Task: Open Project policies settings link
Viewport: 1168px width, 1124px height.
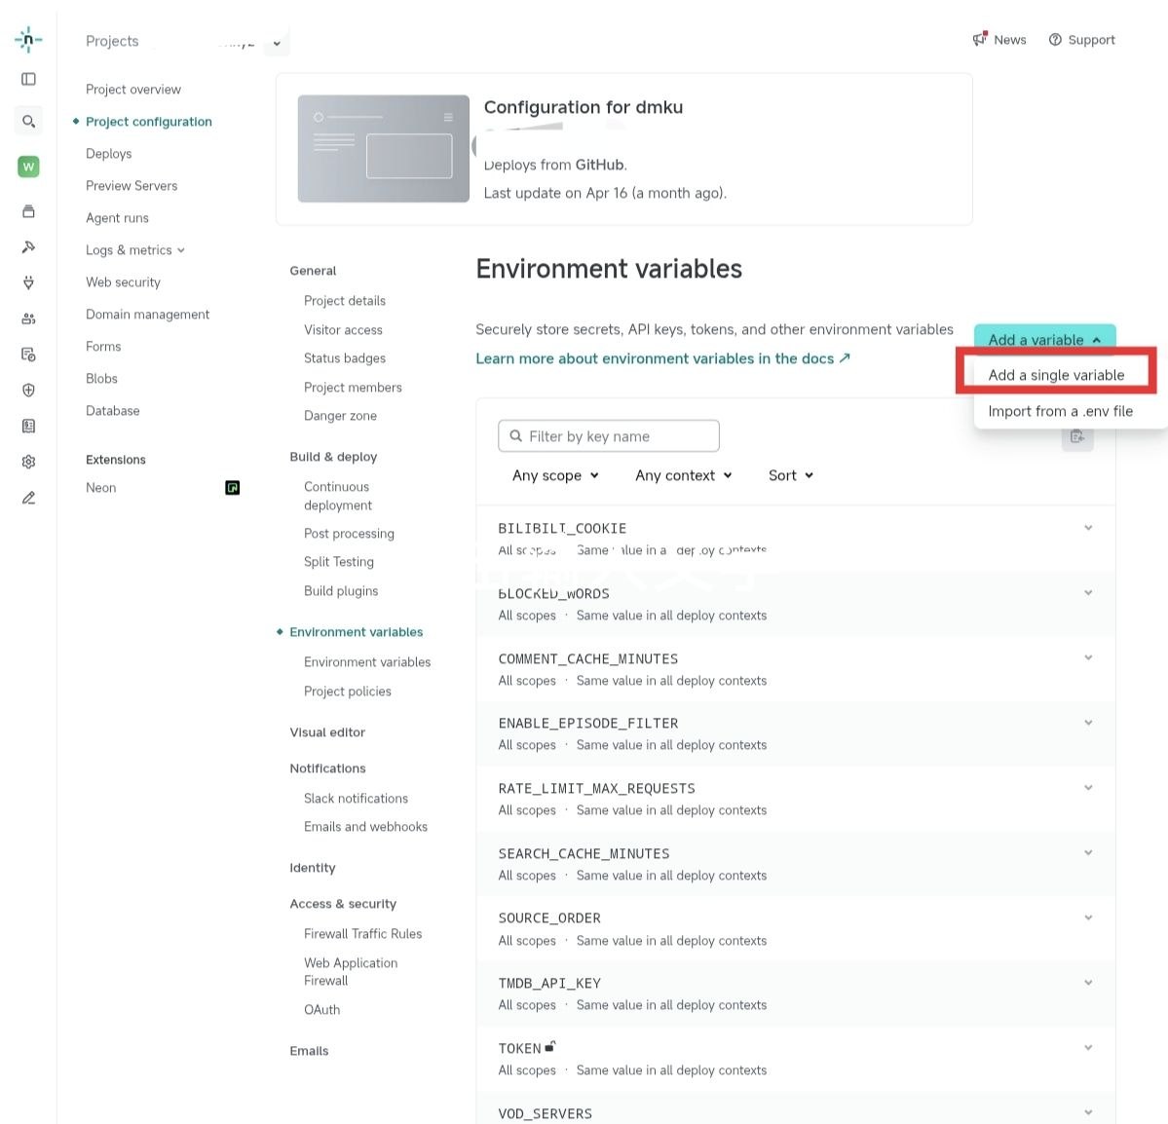Action: (x=347, y=692)
